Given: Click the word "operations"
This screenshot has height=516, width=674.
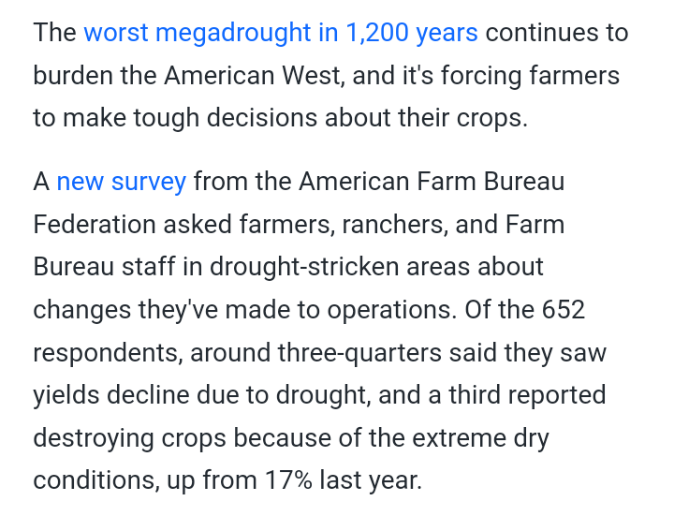Looking at the screenshot, I should coord(379,309).
